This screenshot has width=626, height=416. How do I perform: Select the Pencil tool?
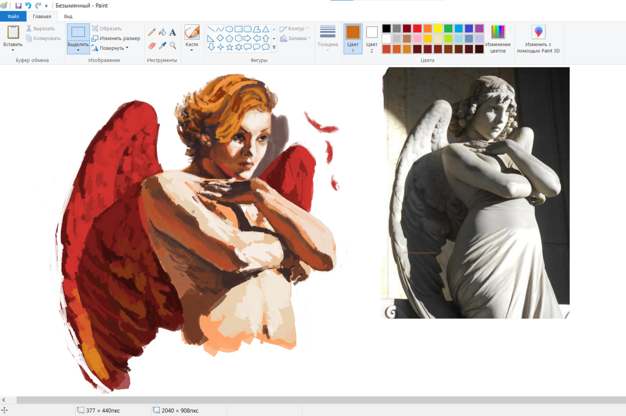pos(152,32)
